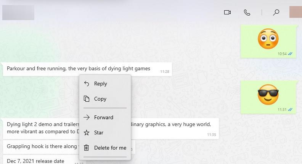Viewport: 302px width, 164px height.
Task: Click blue read ticks beside 11:31
Action: [x=290, y=110]
